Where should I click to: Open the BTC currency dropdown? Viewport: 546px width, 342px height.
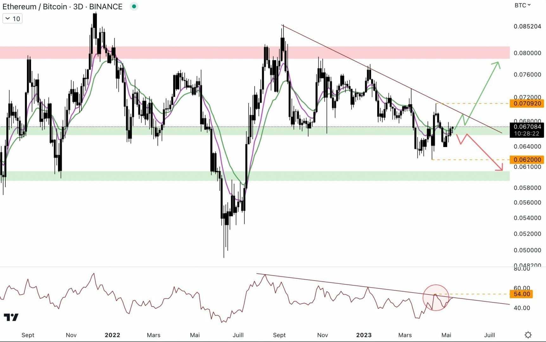[522, 5]
